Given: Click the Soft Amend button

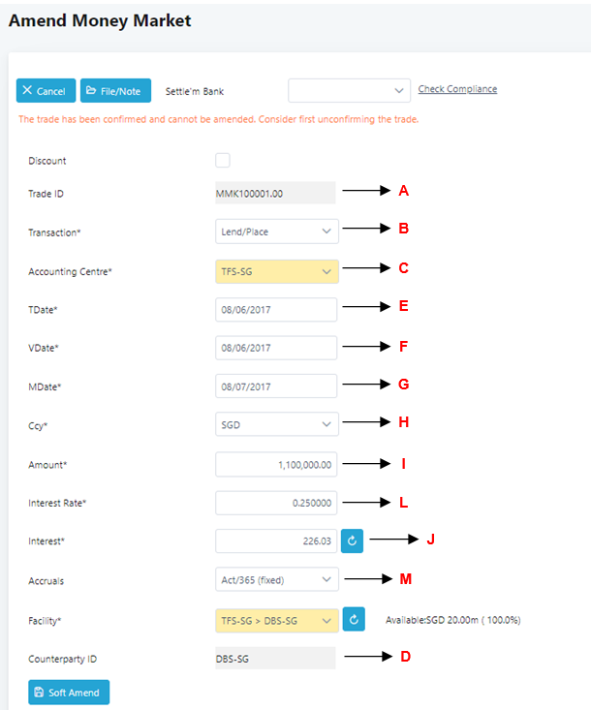Looking at the screenshot, I should (x=69, y=693).
